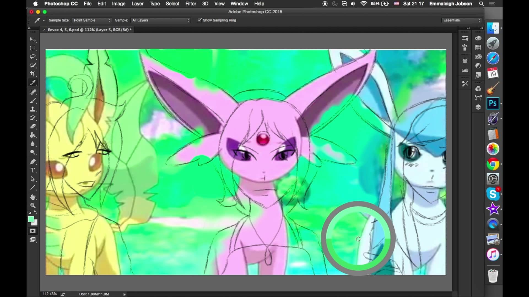
Task: Expand the toolbox panel arrows
Action: point(29,28)
